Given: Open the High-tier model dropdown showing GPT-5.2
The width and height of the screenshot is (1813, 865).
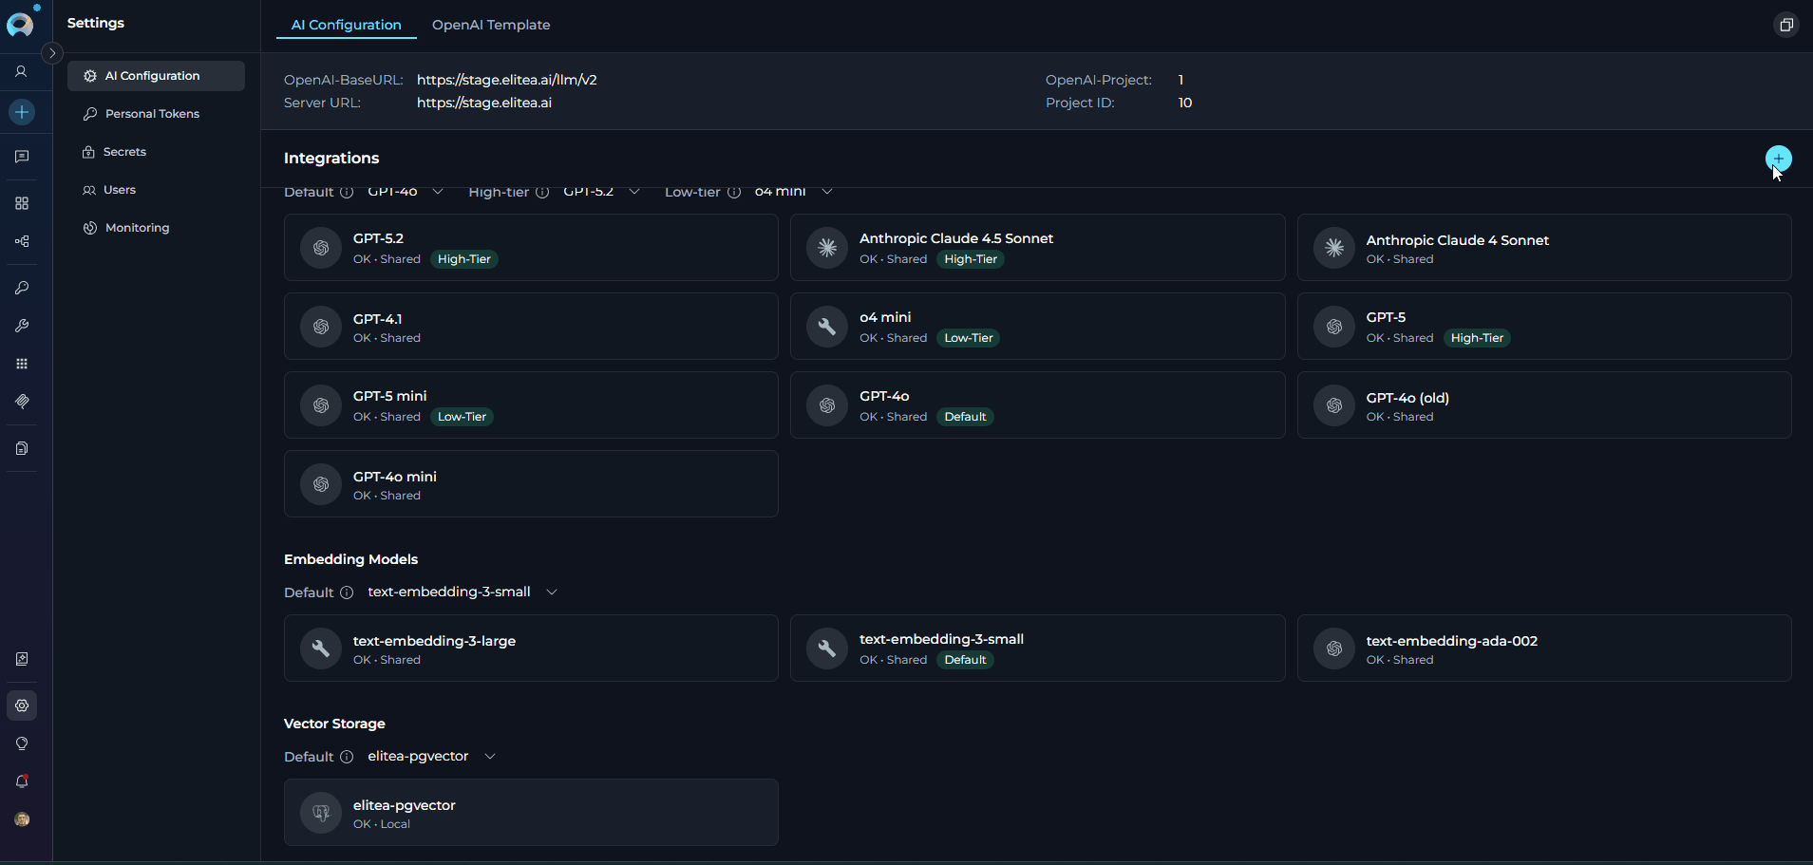Looking at the screenshot, I should click(x=601, y=192).
